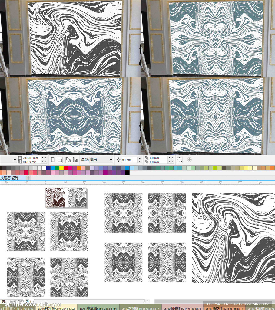Select the 页 1 page tab
The image size is (275, 310).
coord(28,302)
